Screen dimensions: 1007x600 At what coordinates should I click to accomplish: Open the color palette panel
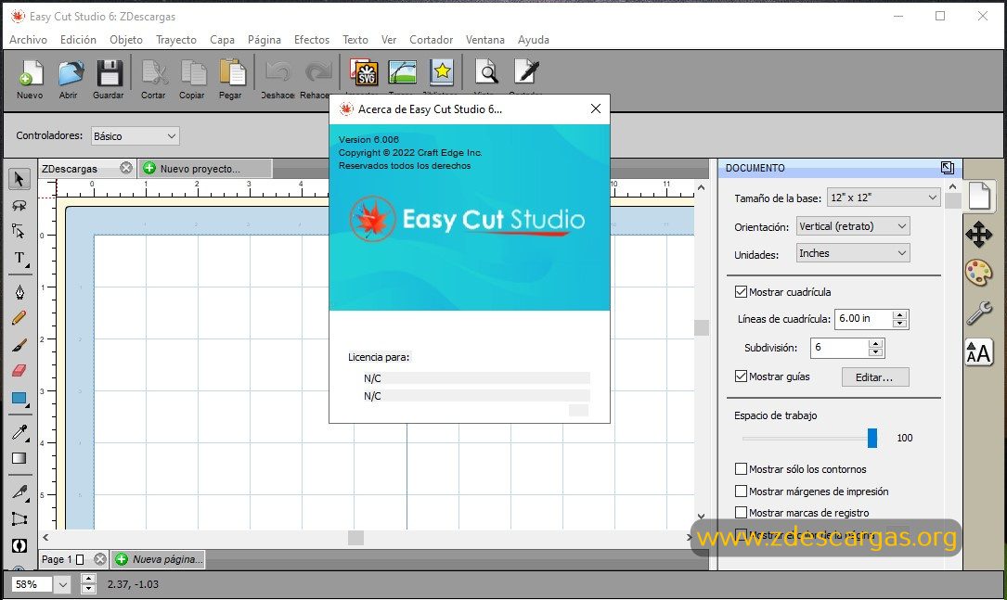click(979, 274)
